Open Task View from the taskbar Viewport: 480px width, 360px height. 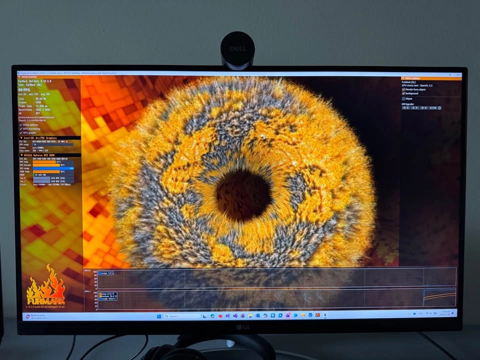coord(204,316)
